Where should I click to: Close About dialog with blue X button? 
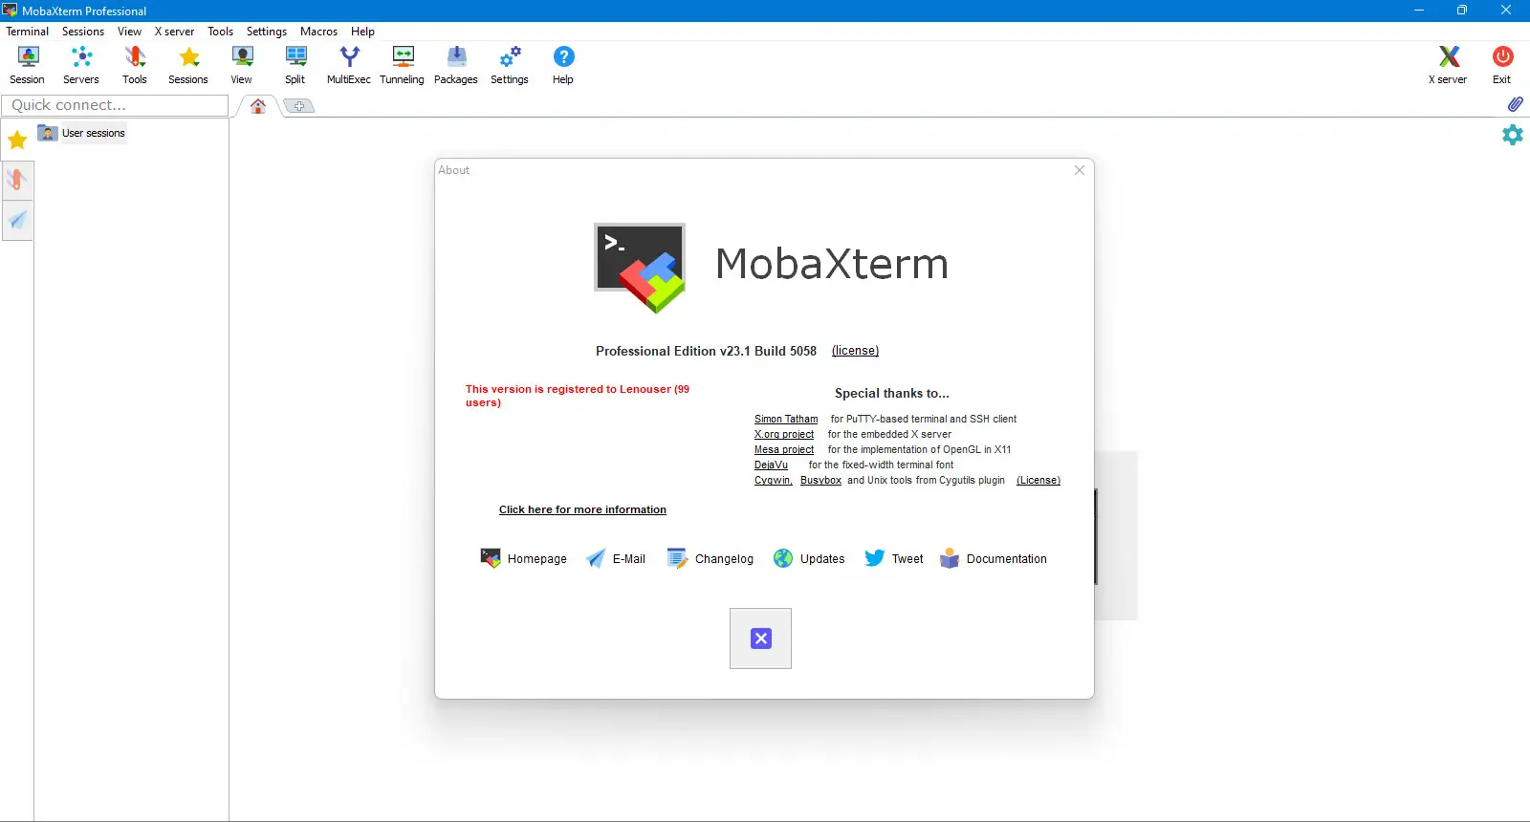761,638
